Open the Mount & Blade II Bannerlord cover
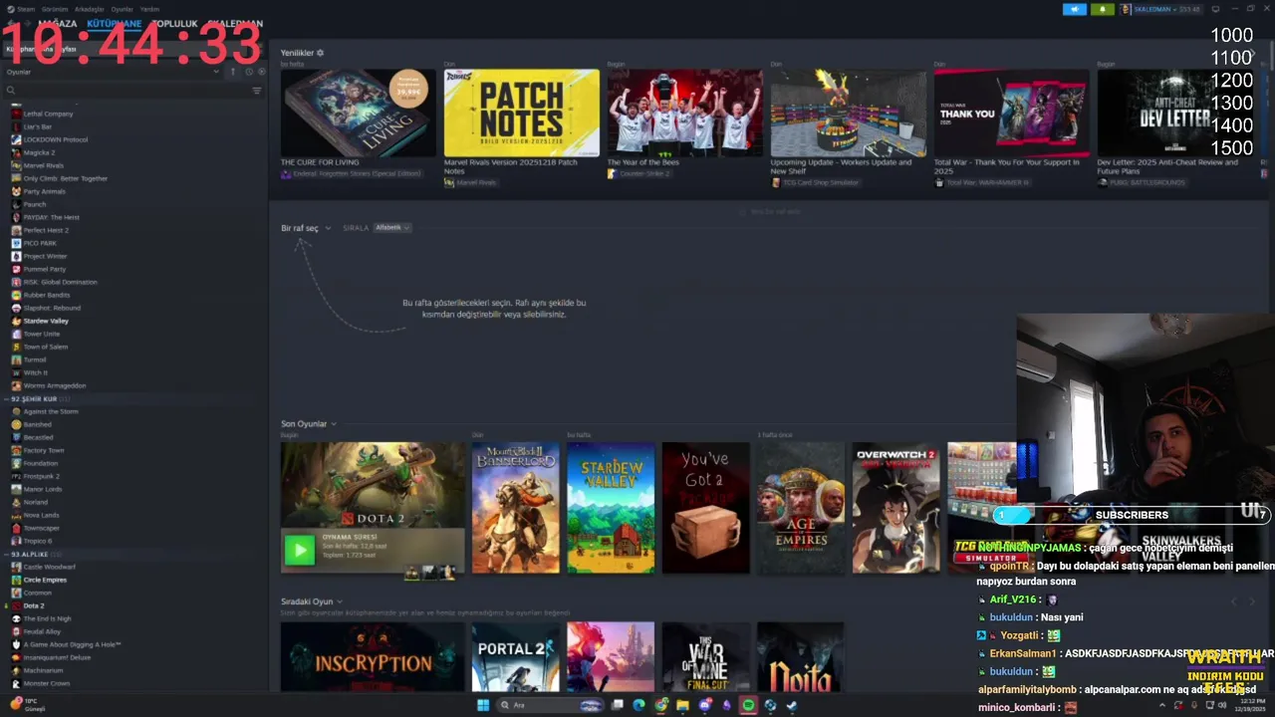The image size is (1275, 717). pyautogui.click(x=515, y=508)
